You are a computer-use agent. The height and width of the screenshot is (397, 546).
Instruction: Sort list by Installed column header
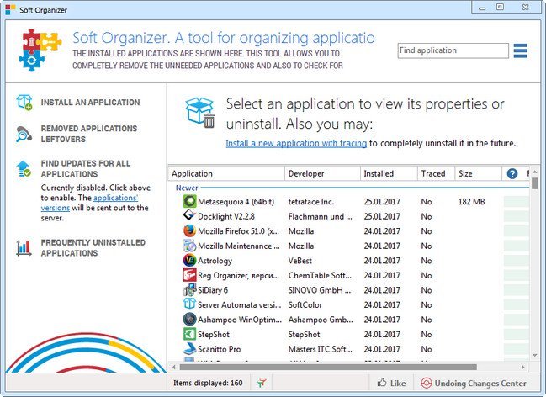[x=389, y=174]
